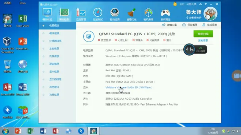Open the 游戏精选 game selection module

click(165, 15)
